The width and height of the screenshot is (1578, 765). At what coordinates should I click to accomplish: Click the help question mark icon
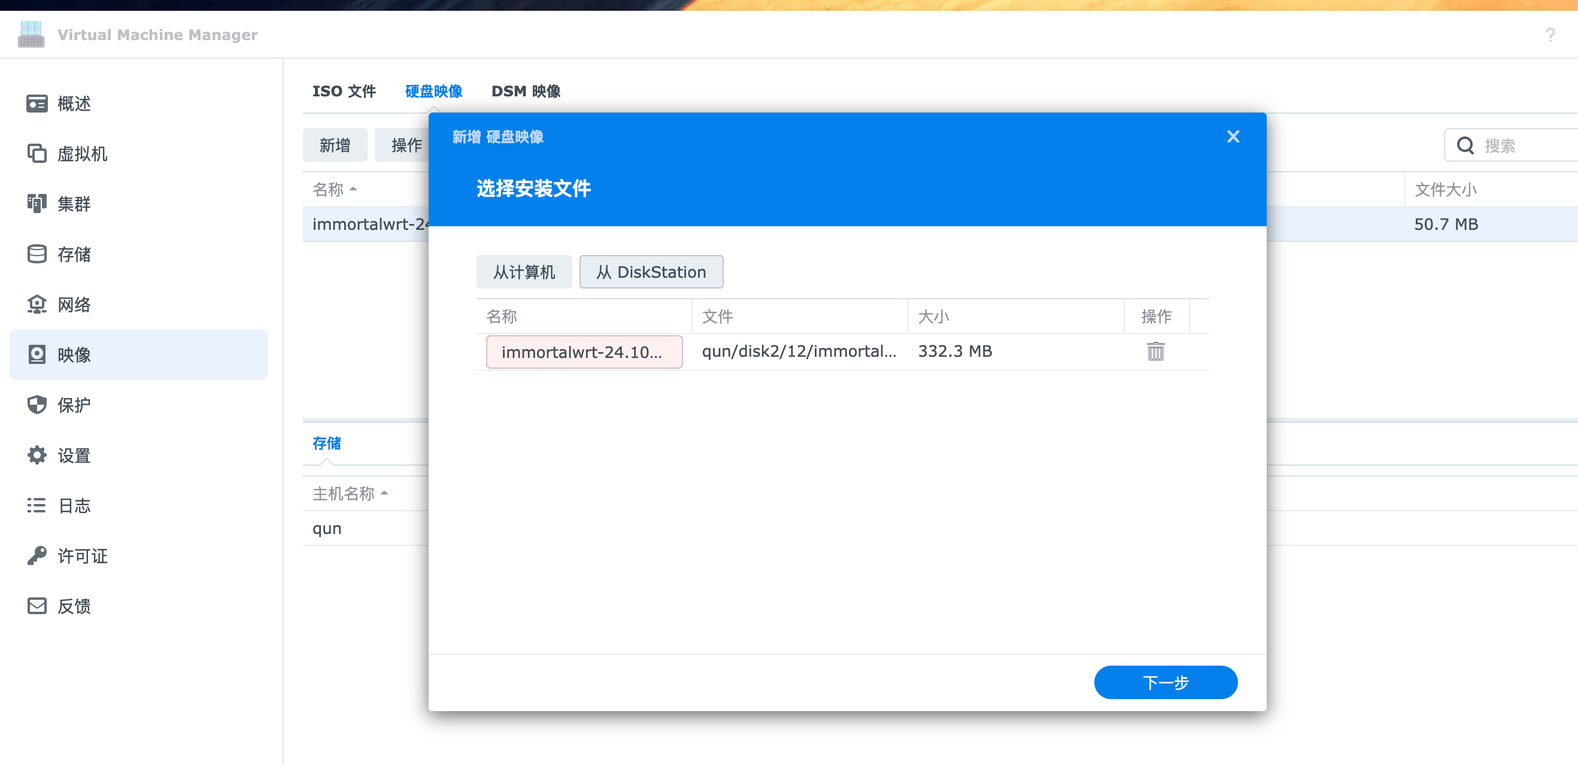1550,35
